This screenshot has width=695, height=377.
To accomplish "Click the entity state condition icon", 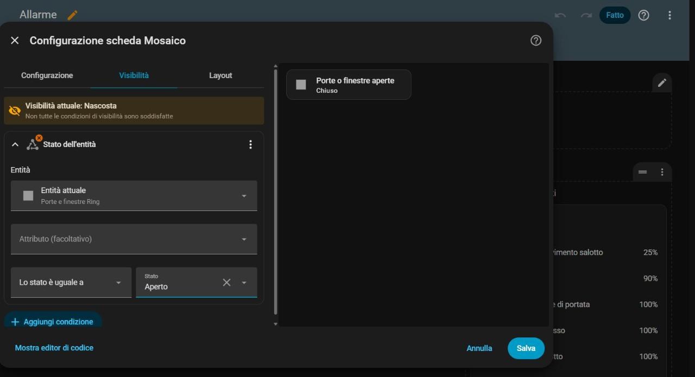I will pyautogui.click(x=33, y=144).
